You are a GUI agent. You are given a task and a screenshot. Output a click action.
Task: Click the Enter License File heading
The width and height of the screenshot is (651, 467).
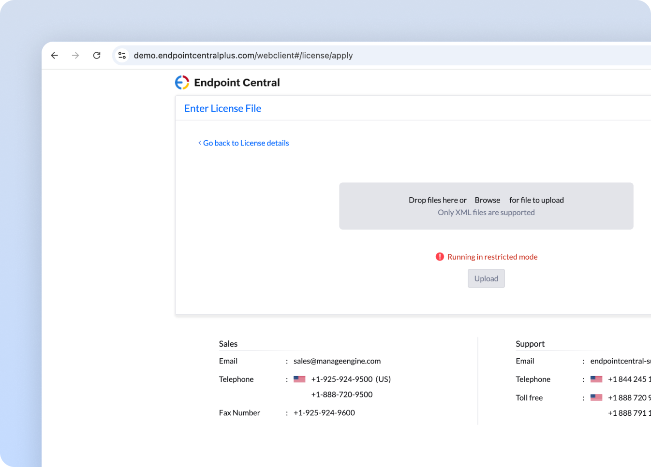tap(222, 108)
